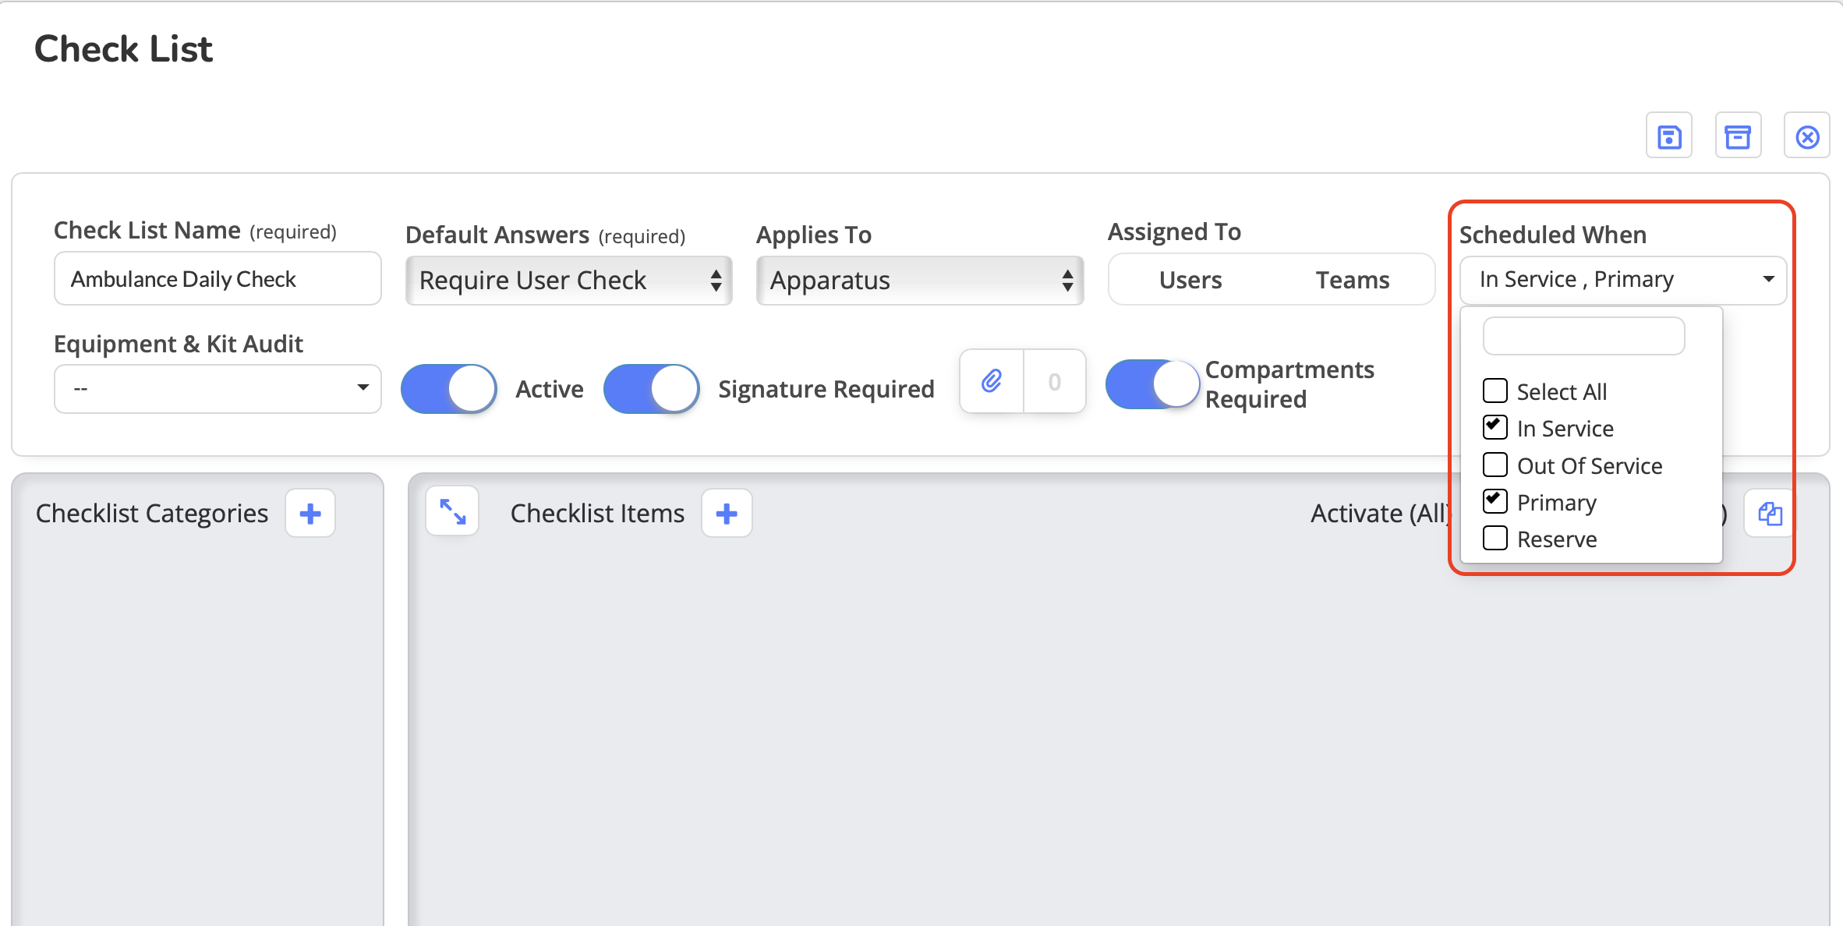The height and width of the screenshot is (926, 1843).
Task: Click the save checklist icon
Action: 1668,137
